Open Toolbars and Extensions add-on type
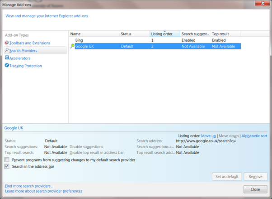272x199 pixels. coord(29,43)
